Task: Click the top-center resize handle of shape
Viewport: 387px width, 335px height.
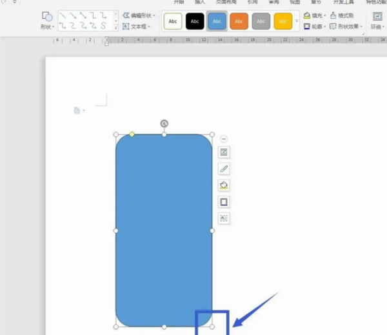Action: 164,135
